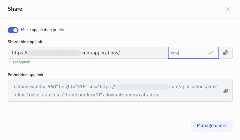Click the allowfullscreen text in embed code
This screenshot has width=240, height=140.
120,95
